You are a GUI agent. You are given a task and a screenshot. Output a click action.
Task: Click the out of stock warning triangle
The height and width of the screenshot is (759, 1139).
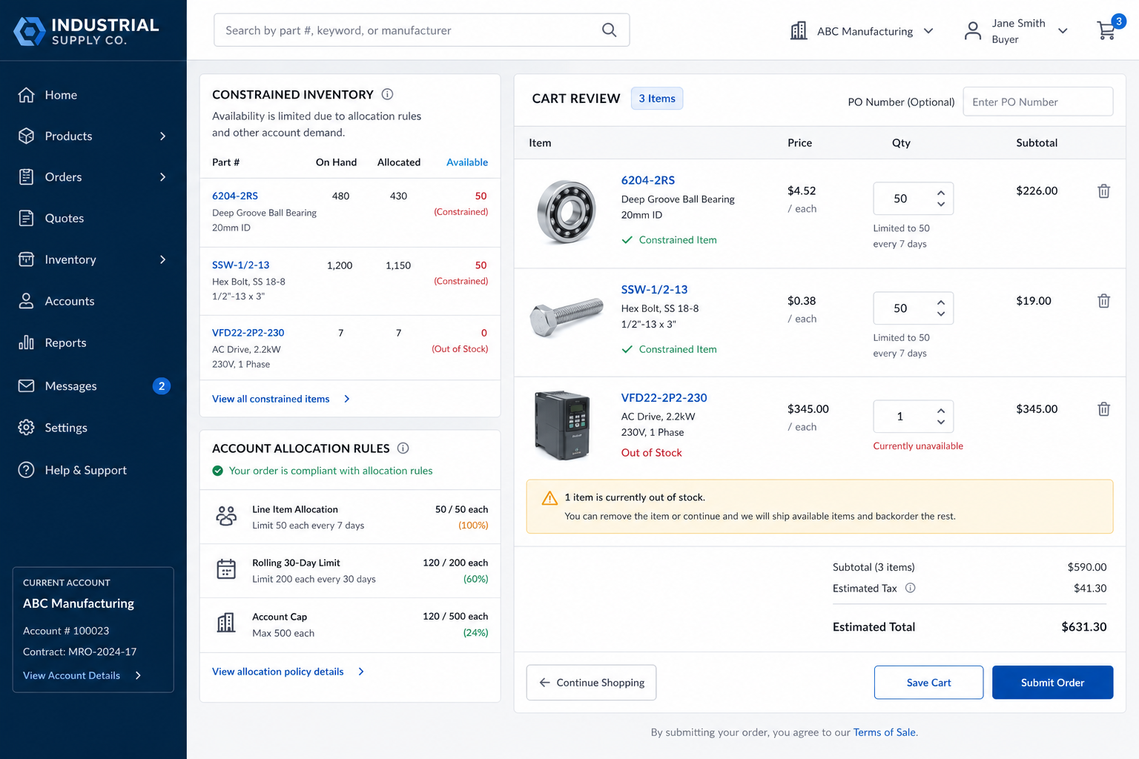coord(549,498)
